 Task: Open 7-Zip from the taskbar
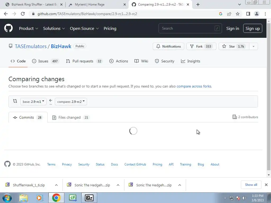point(89,198)
